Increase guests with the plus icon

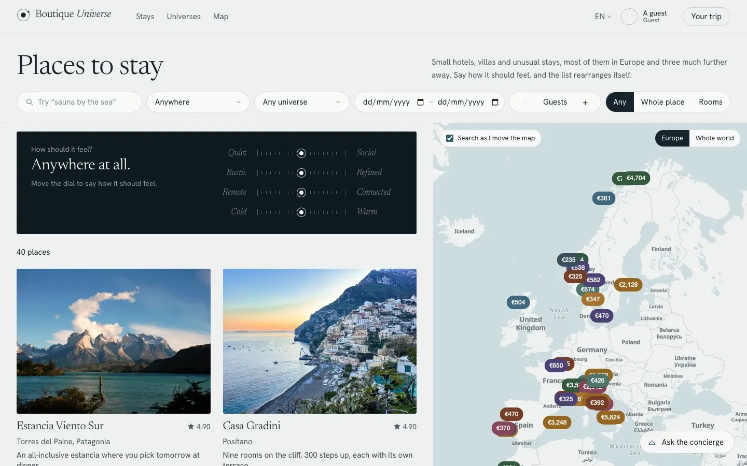(x=585, y=103)
